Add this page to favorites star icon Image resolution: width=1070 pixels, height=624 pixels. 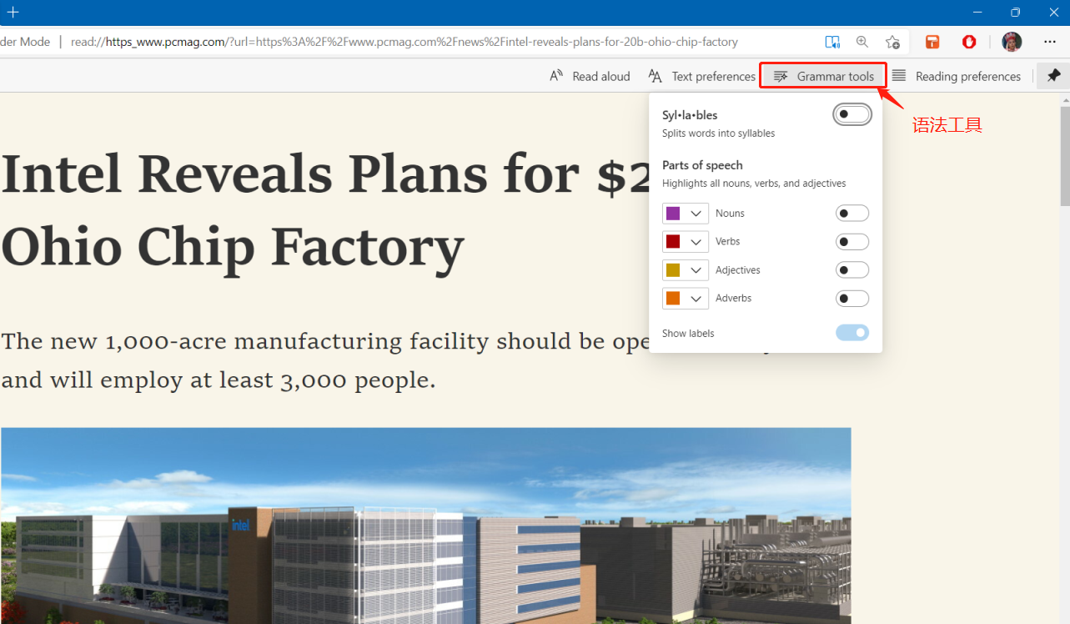tap(892, 42)
